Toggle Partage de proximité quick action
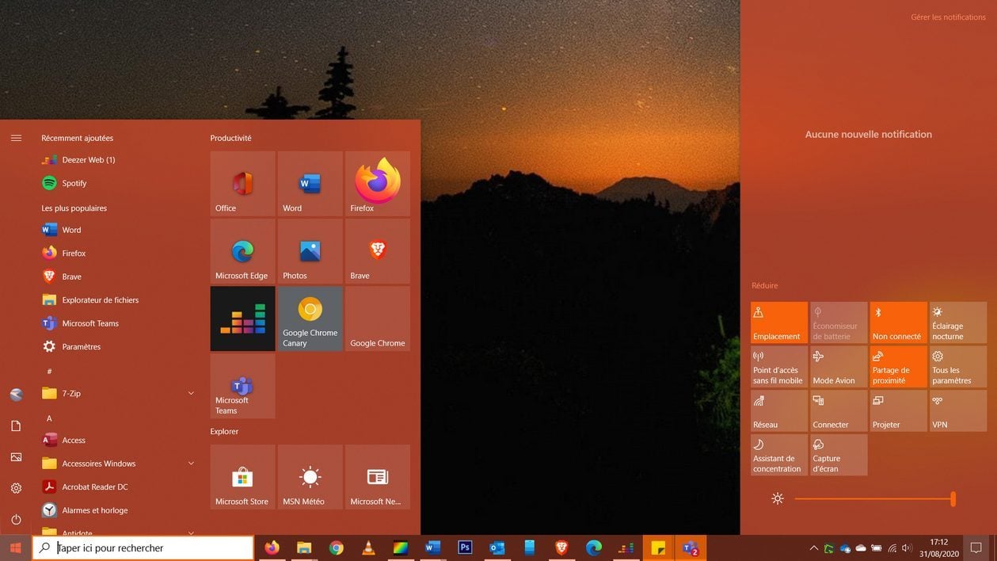The image size is (997, 561). [x=899, y=366]
